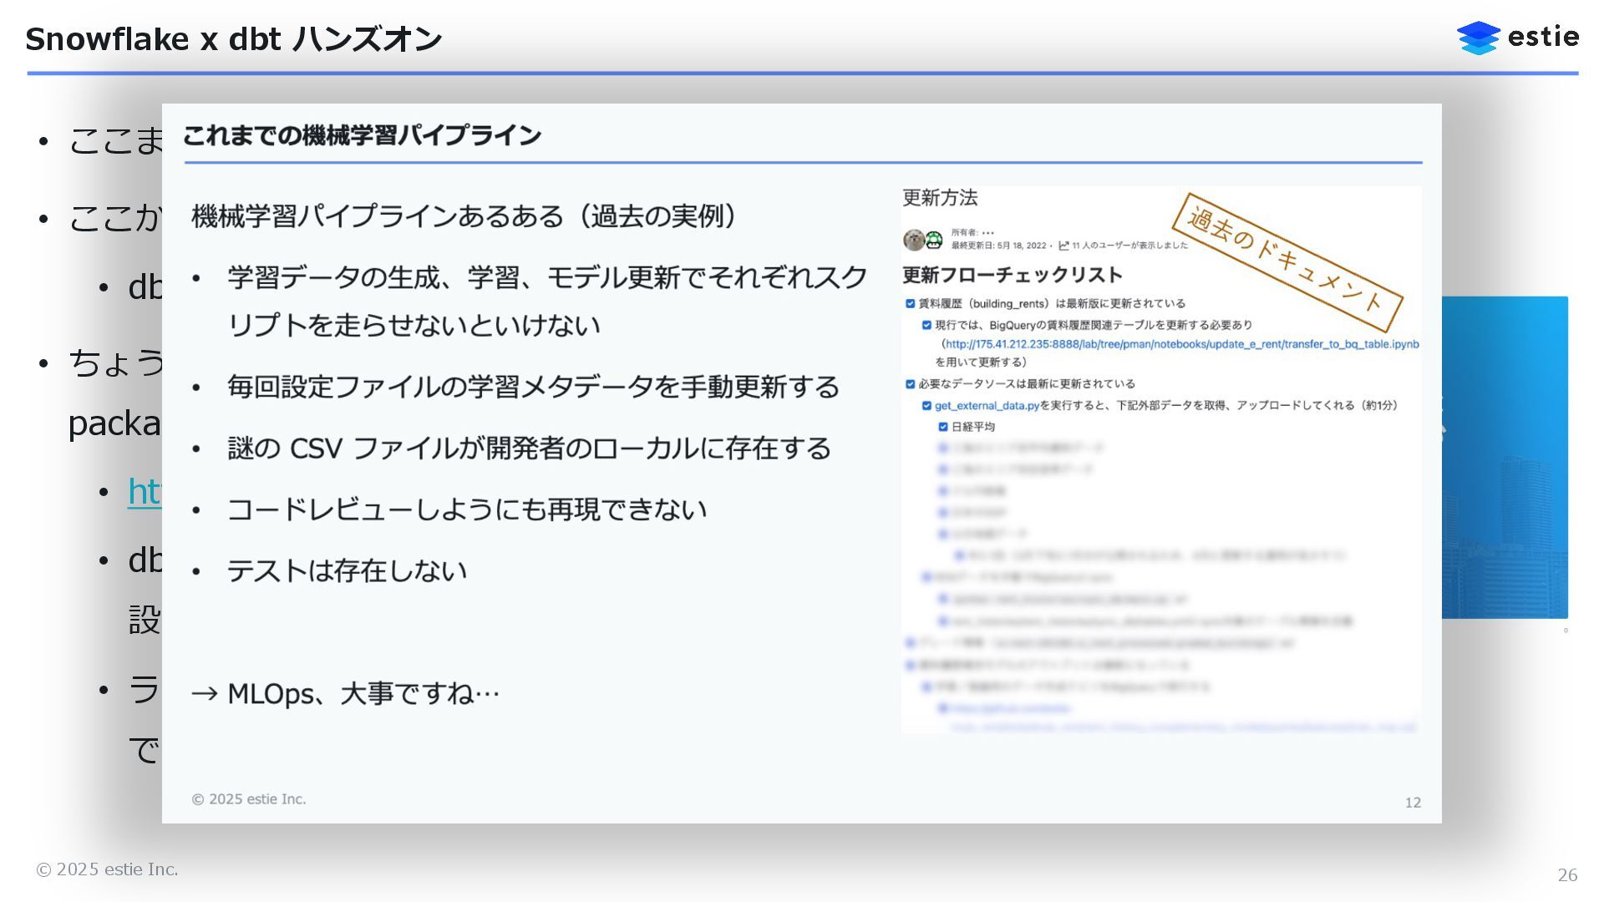Click the estie logo icon
This screenshot has width=1604, height=902.
coord(1478,38)
